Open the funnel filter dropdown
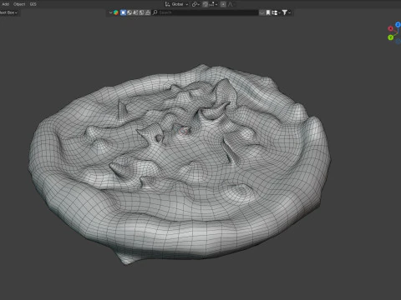 (286, 12)
